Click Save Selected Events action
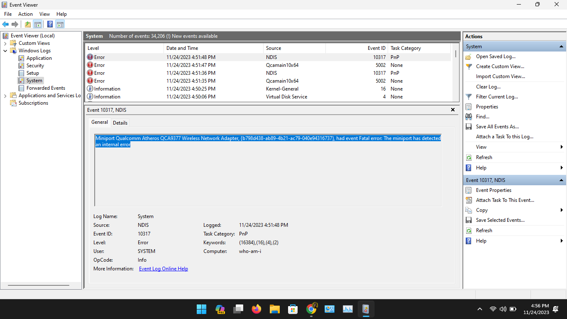 tap(500, 220)
